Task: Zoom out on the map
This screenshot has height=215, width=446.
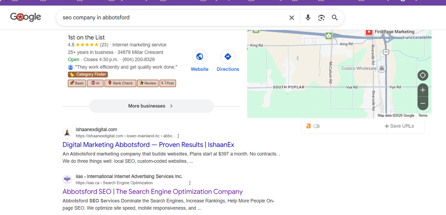Action: pyautogui.click(x=423, y=103)
